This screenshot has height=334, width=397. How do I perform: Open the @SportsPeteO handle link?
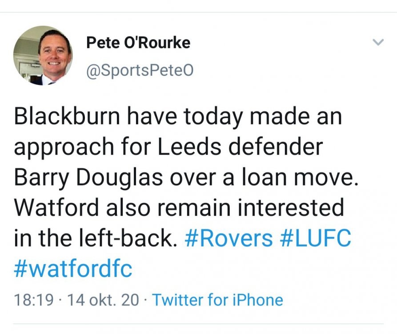pyautogui.click(x=139, y=70)
